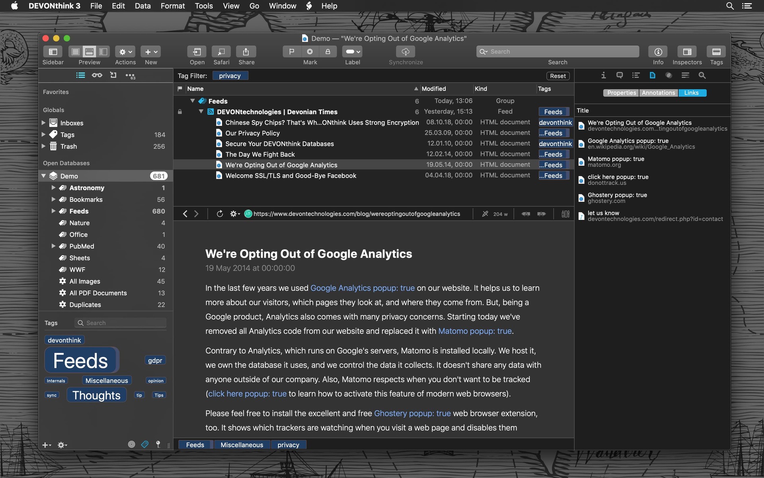
Task: Follow the Matomo popup: true link in article
Action: 475,331
